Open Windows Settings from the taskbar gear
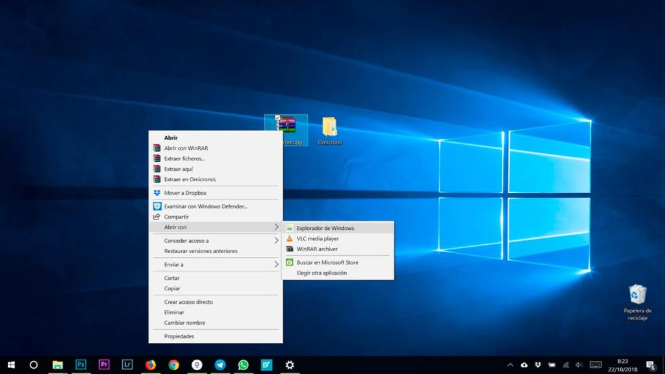This screenshot has width=665, height=374. 289,365
